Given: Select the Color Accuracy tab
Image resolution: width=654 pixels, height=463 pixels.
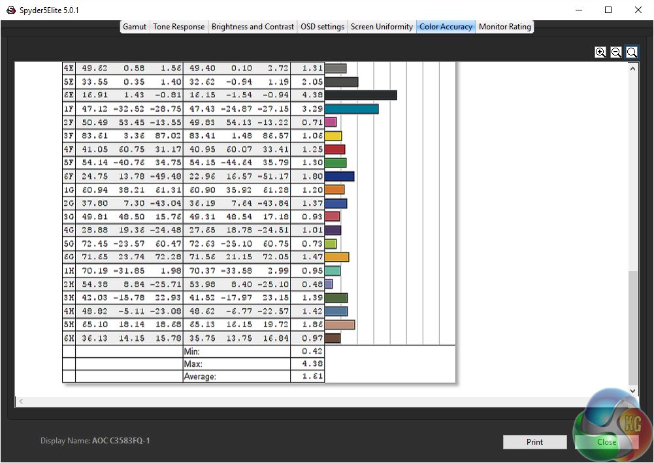Looking at the screenshot, I should coord(446,27).
